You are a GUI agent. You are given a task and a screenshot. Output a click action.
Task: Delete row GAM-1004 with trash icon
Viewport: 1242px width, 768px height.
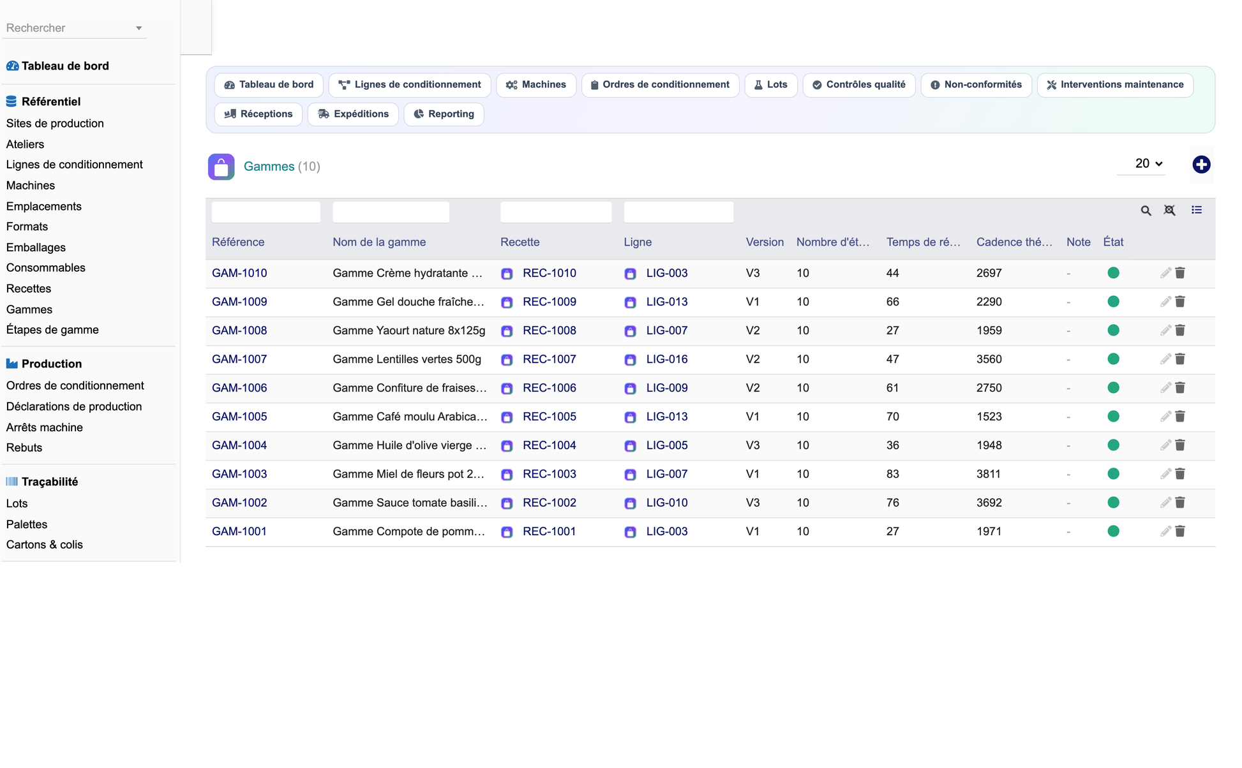(1180, 445)
